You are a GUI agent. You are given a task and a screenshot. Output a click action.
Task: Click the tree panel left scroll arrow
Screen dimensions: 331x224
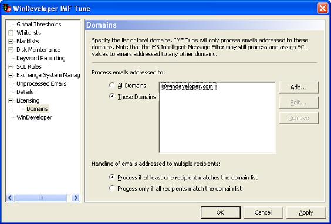[x=10, y=198]
